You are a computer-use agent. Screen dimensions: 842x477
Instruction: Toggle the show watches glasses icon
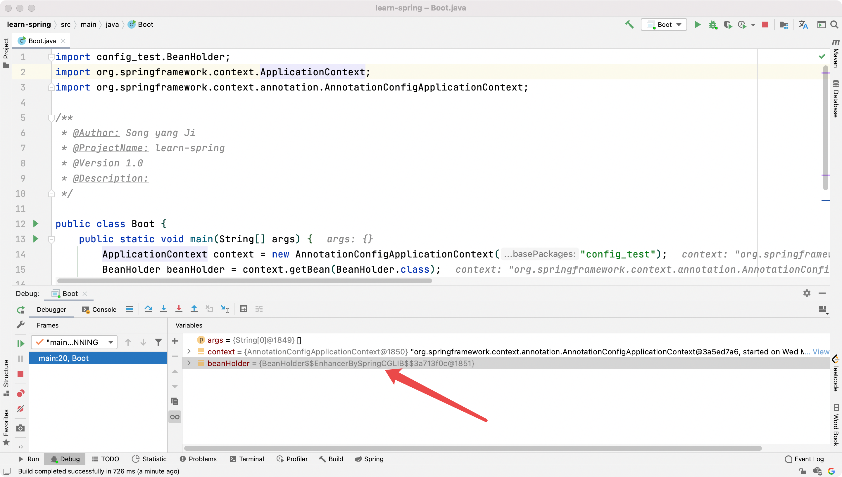pos(175,417)
